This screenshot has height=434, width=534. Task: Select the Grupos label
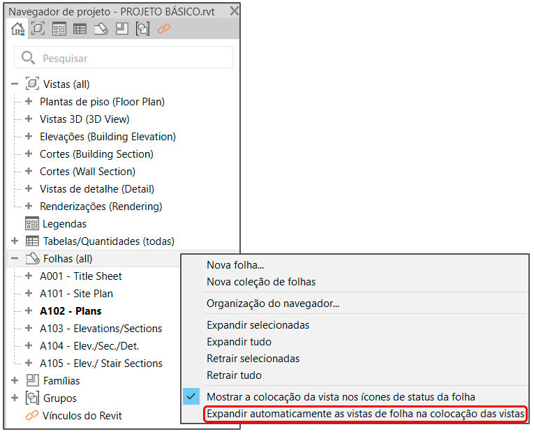(x=60, y=398)
